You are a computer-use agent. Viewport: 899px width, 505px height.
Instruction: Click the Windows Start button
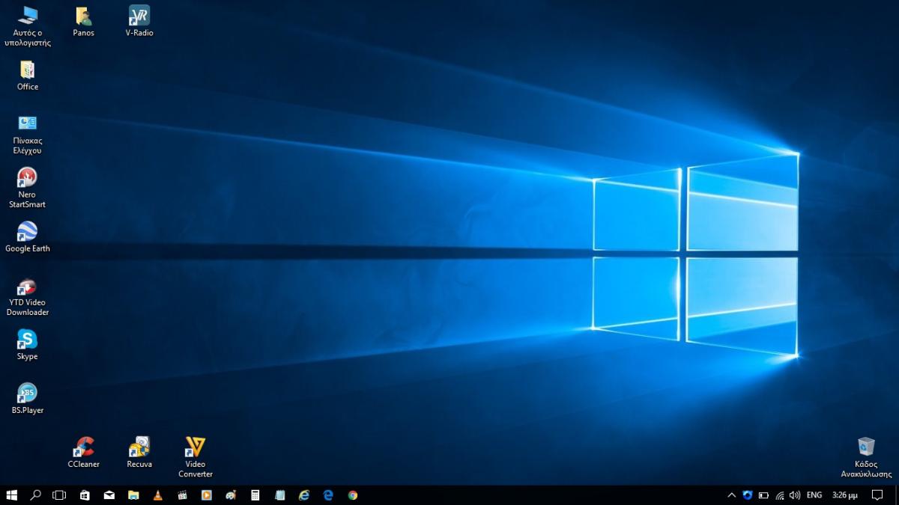pos(12,495)
